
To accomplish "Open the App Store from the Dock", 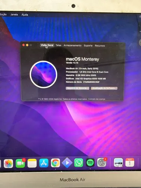I will click(x=44, y=163).
